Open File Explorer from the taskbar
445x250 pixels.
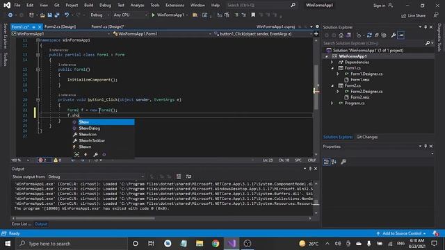click(x=200, y=244)
